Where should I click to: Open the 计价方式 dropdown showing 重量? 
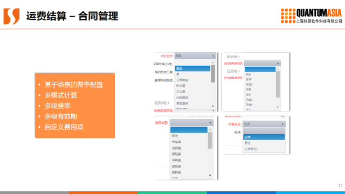coord(195,56)
